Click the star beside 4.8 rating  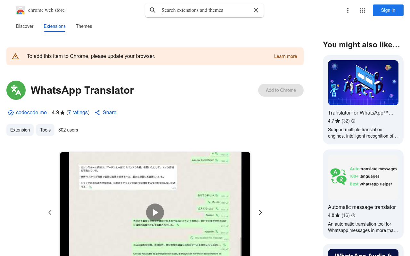tap(338, 215)
